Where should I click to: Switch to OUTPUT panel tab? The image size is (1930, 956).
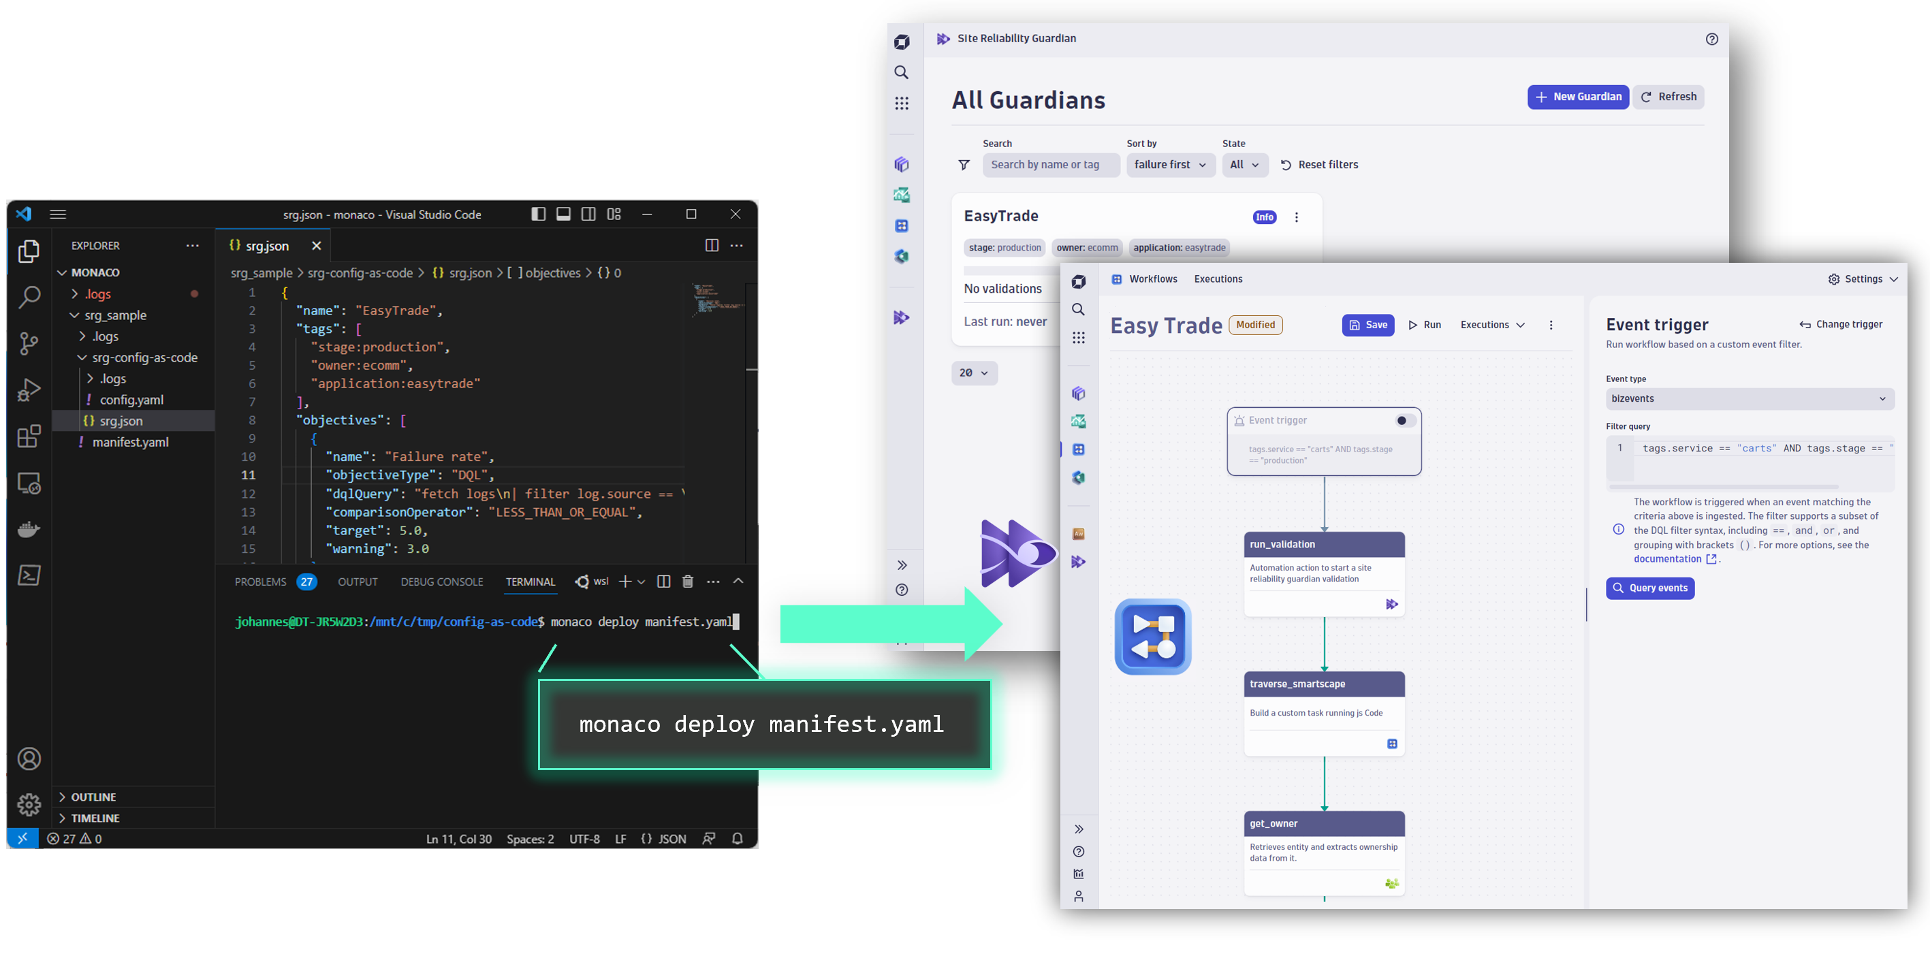coord(358,582)
